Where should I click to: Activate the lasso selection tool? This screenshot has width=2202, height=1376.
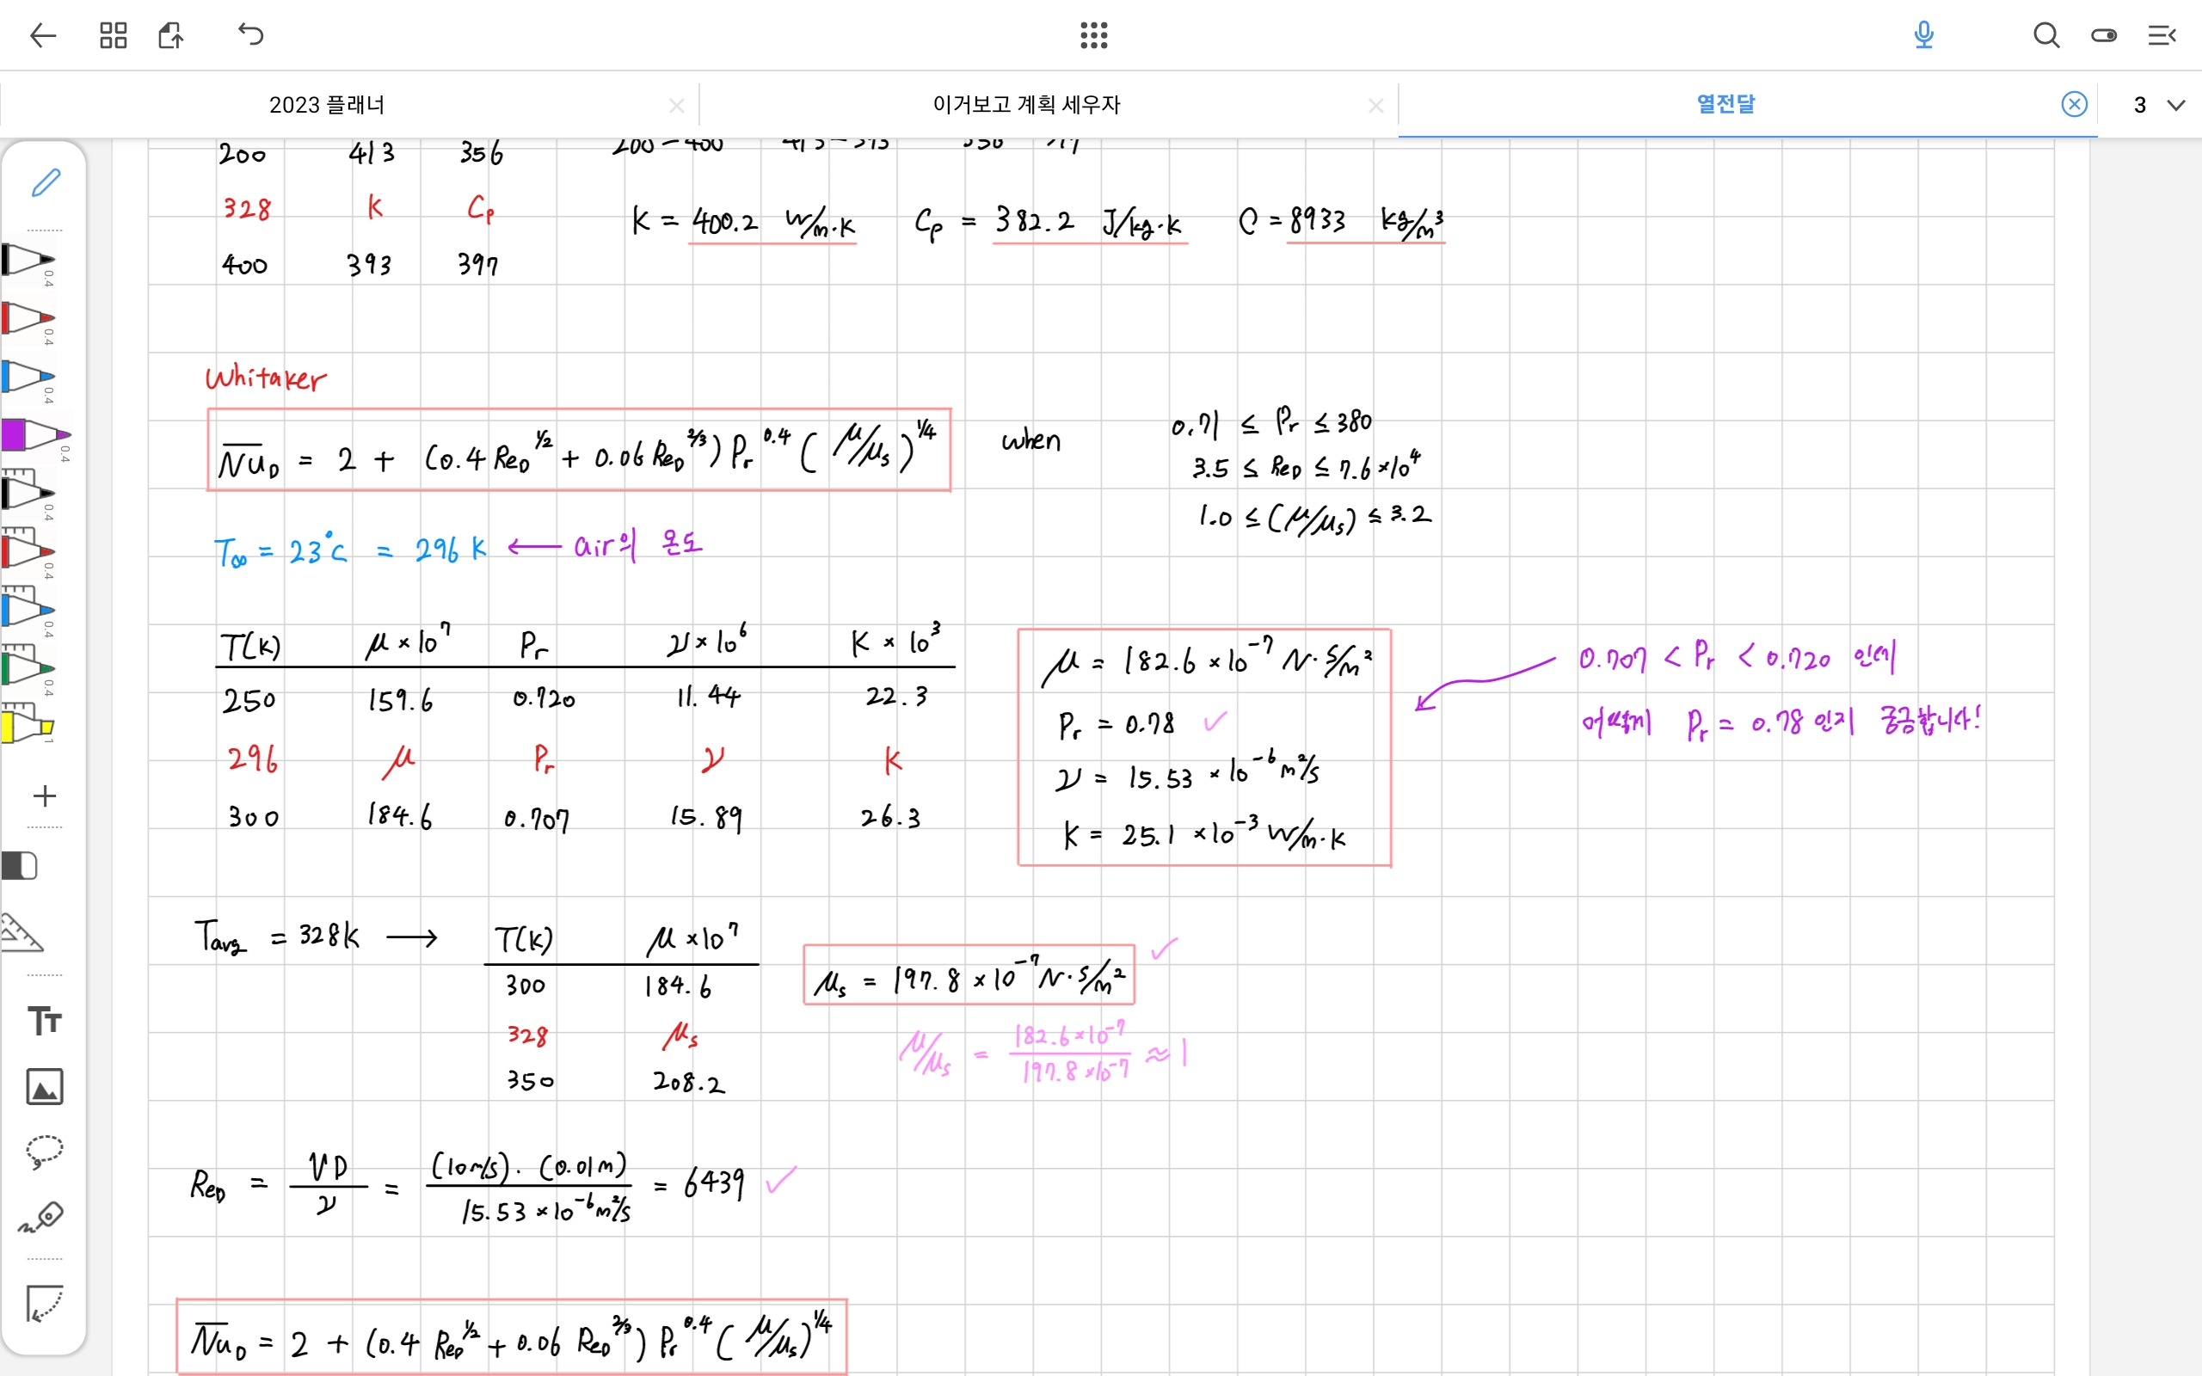tap(44, 1152)
